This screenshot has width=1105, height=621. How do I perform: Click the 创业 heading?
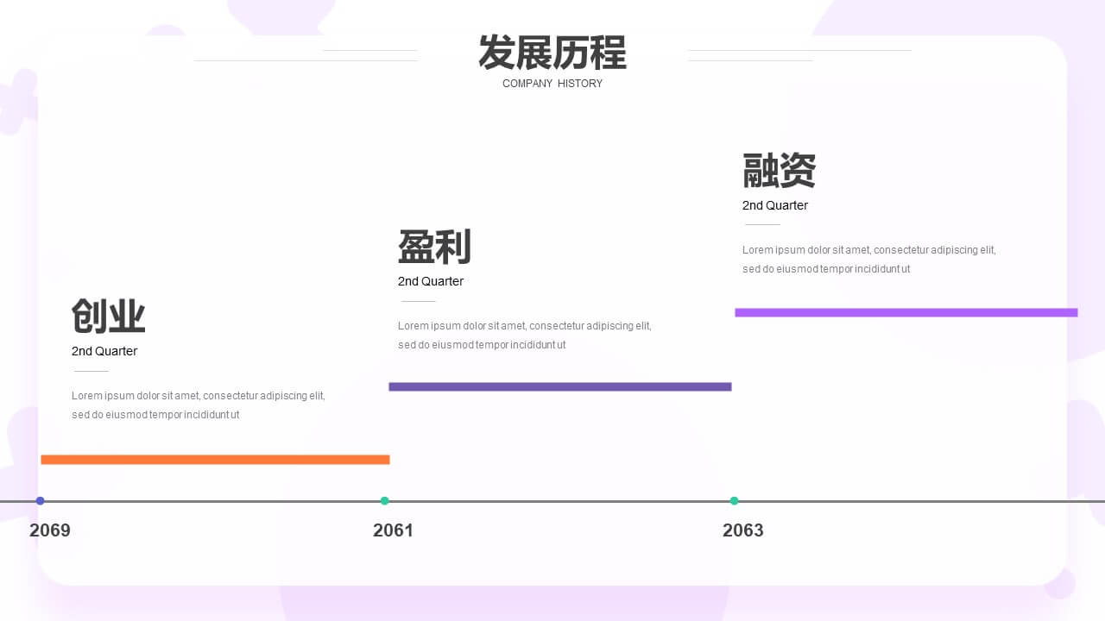point(109,317)
